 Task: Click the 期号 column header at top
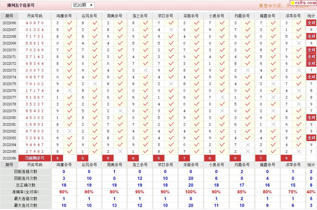click(x=9, y=16)
